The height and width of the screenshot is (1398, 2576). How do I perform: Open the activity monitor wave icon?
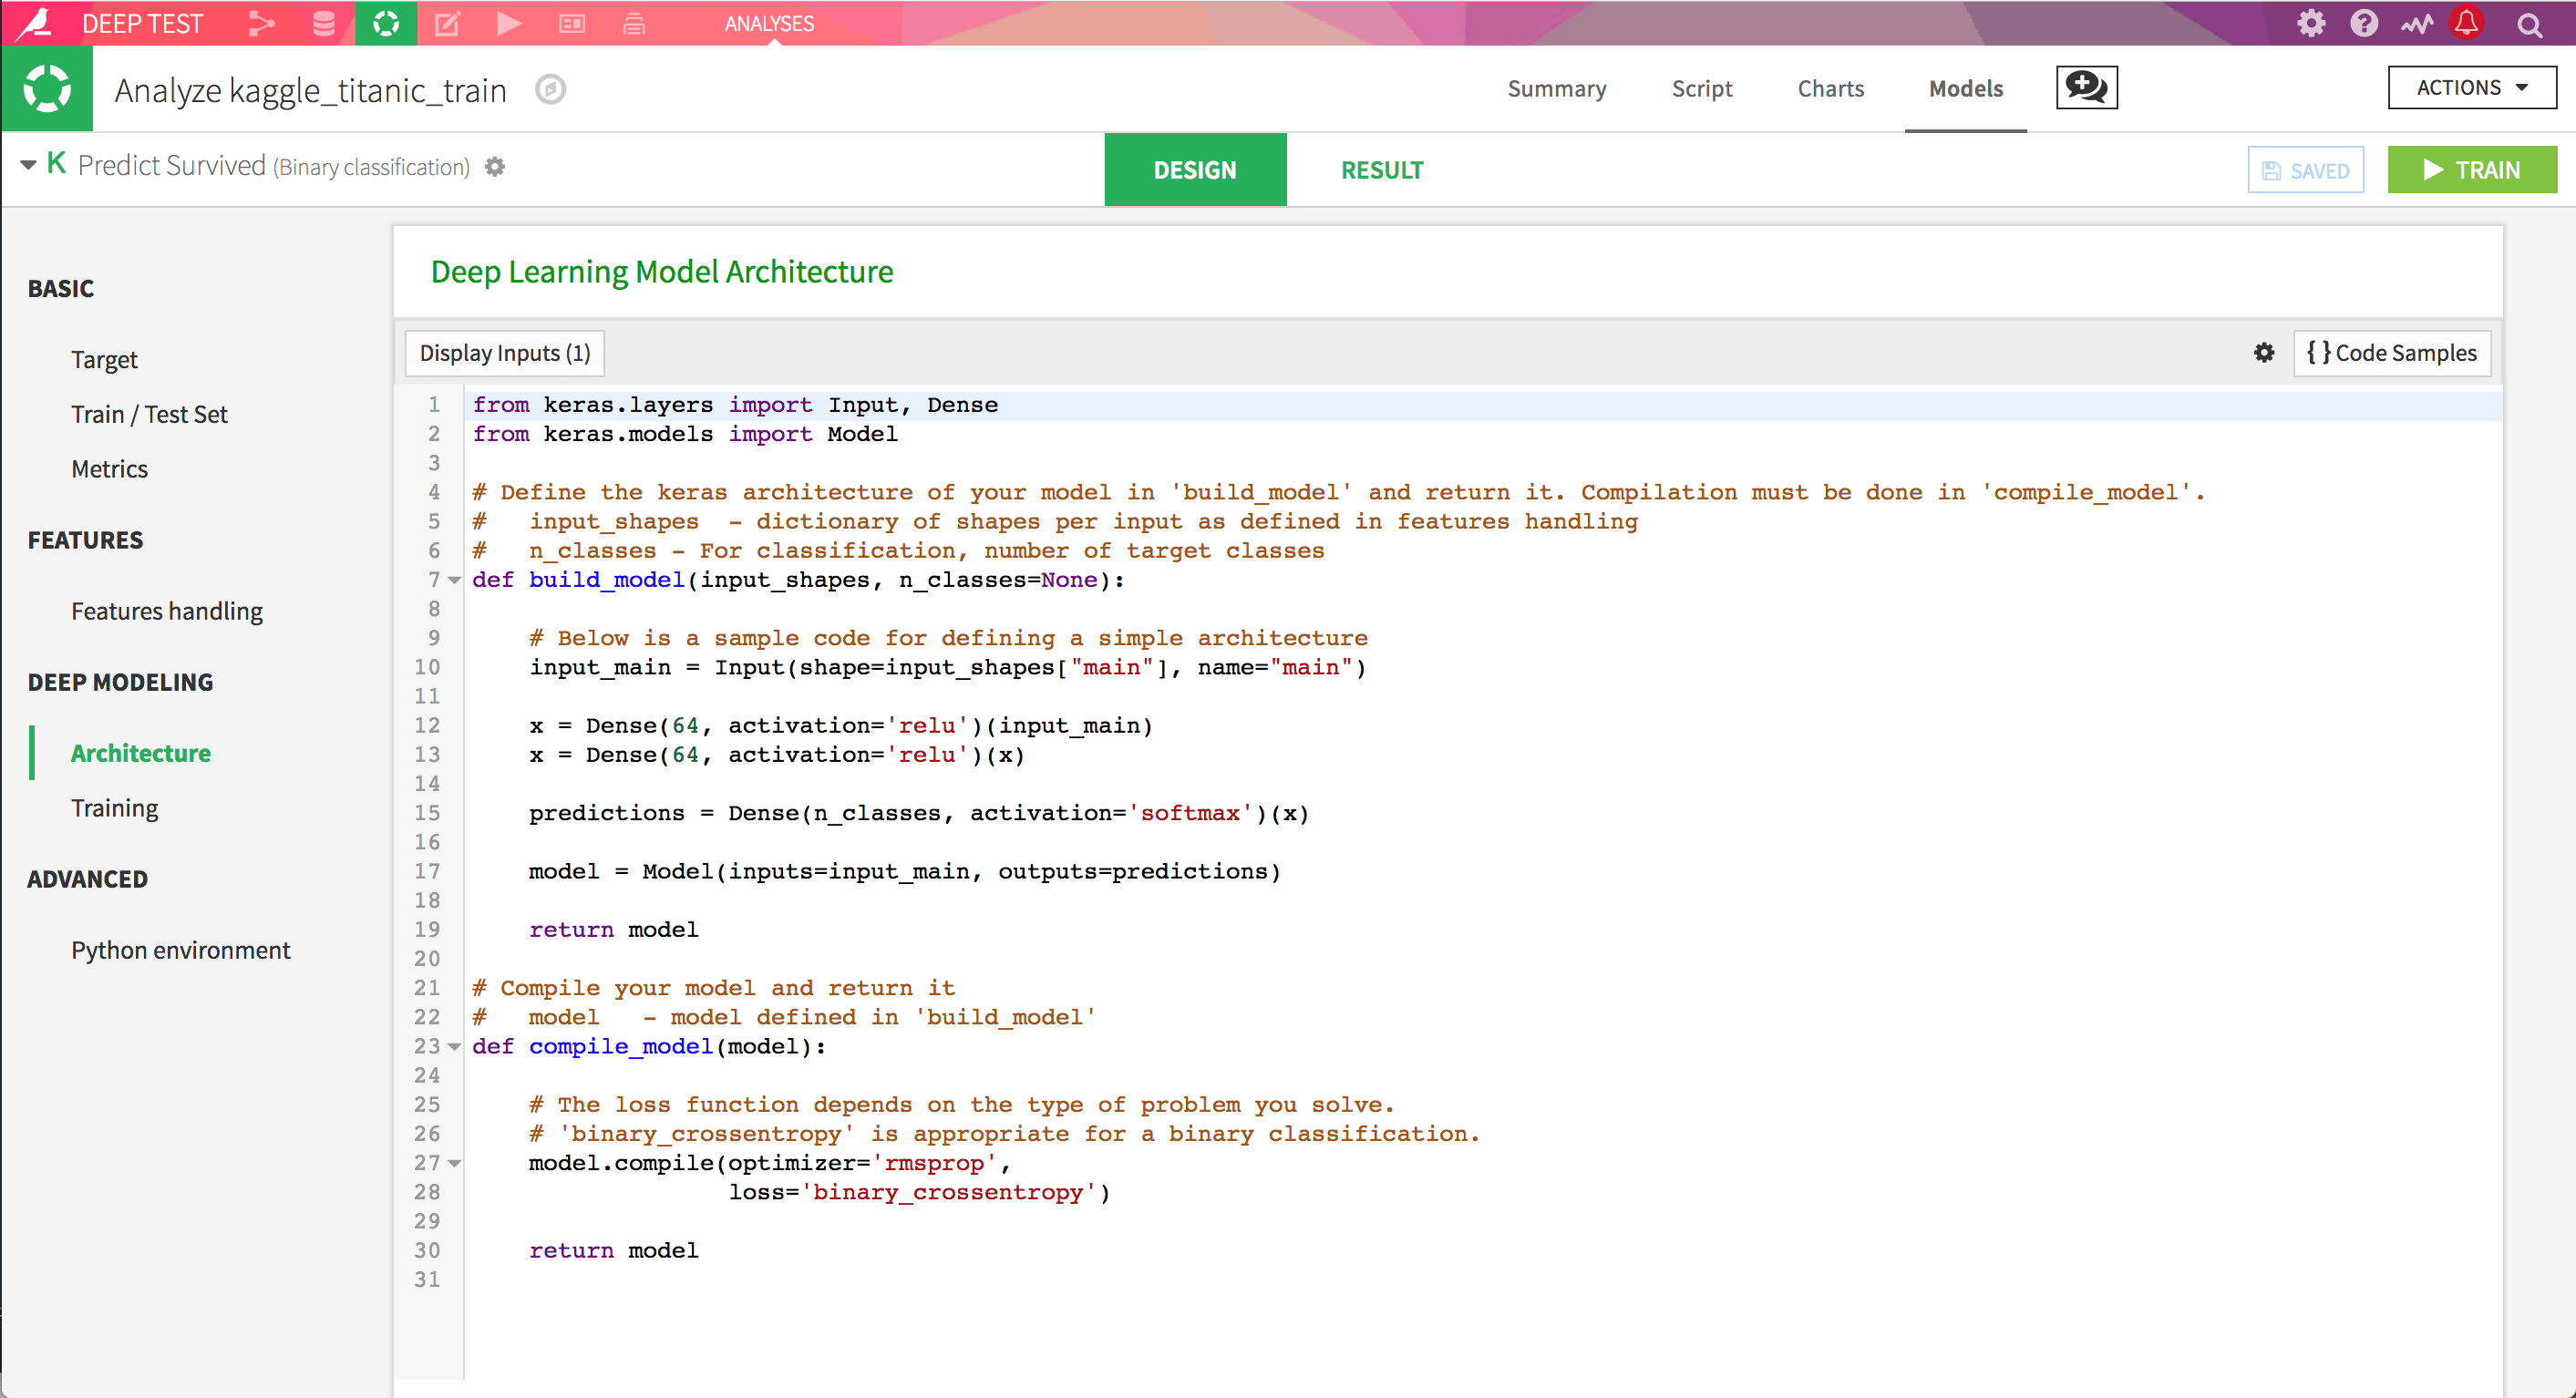(x=2416, y=23)
